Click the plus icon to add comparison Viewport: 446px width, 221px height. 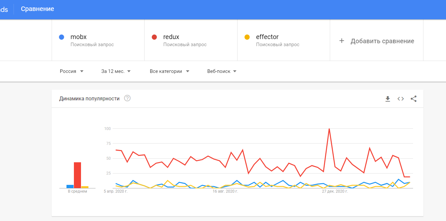[342, 41]
